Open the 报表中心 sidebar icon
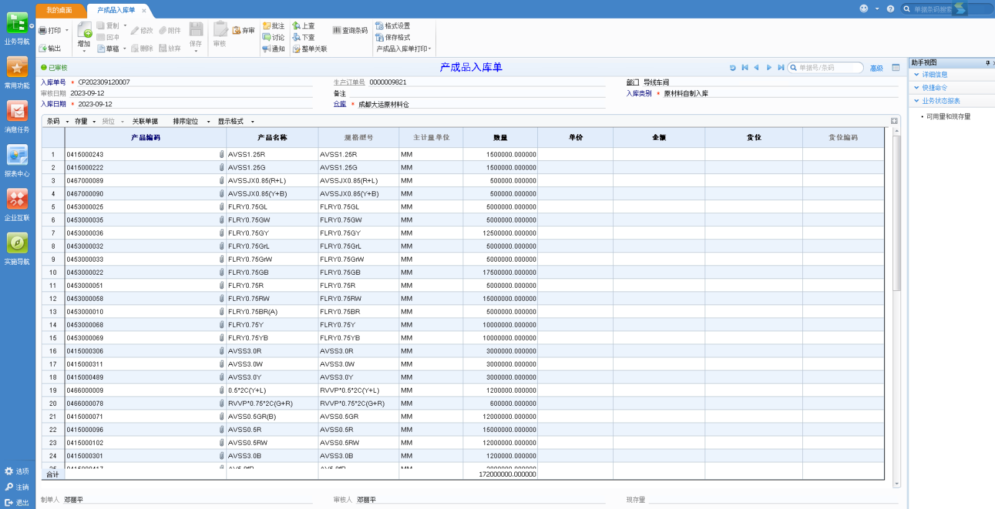The height and width of the screenshot is (509, 995). (17, 155)
